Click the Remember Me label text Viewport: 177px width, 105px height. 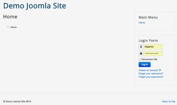click(149, 59)
